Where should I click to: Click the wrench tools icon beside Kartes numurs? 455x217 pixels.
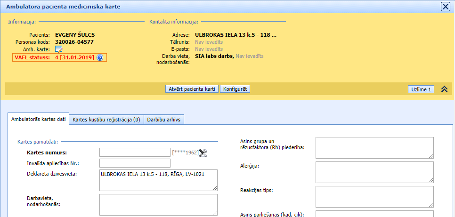pyautogui.click(x=203, y=152)
